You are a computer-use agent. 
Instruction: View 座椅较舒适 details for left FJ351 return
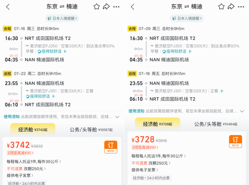point(40,96)
